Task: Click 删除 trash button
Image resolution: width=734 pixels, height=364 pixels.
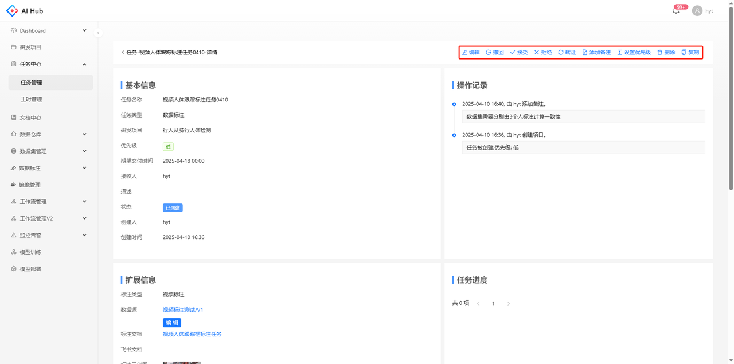Action: click(666, 52)
